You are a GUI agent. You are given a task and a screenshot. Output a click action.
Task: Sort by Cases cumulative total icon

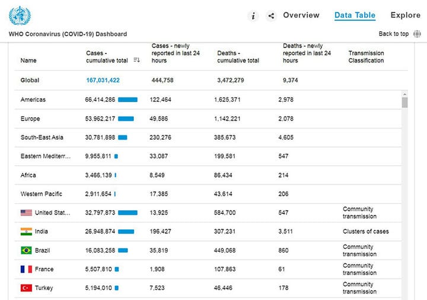137,60
